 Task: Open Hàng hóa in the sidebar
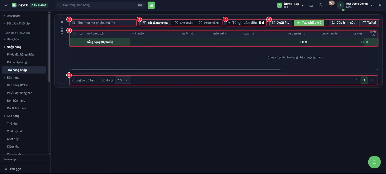pyautogui.click(x=13, y=39)
